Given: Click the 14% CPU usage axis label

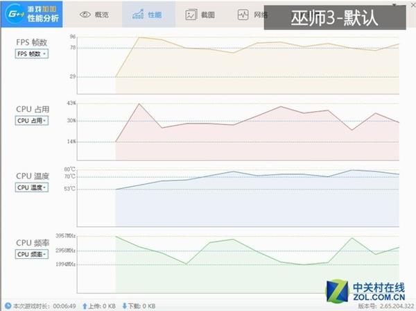Looking at the screenshot, I should [x=71, y=142].
